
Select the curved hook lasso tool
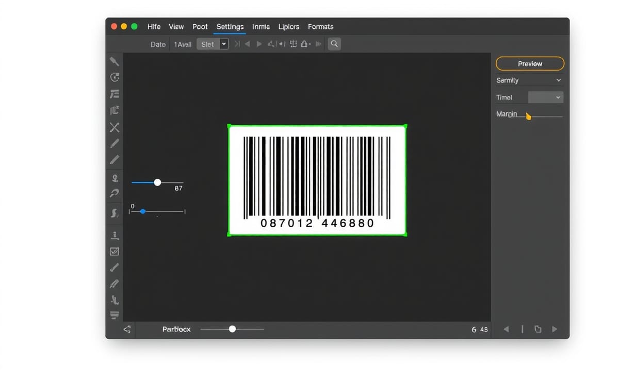point(115,193)
